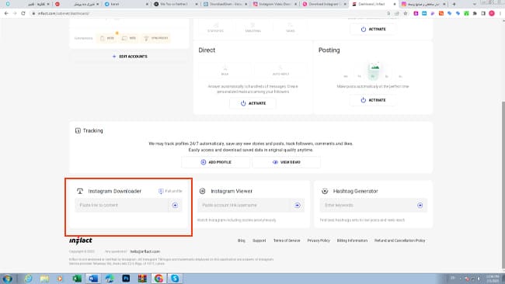Submit the Hashtag Generator keywords arrow

(x=420, y=205)
